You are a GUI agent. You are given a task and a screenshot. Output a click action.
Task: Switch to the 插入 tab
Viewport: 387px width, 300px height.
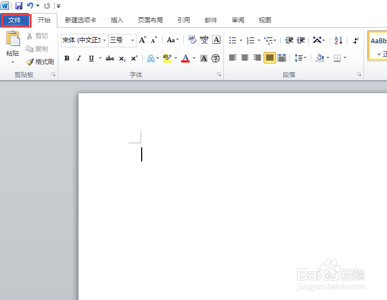click(x=117, y=20)
